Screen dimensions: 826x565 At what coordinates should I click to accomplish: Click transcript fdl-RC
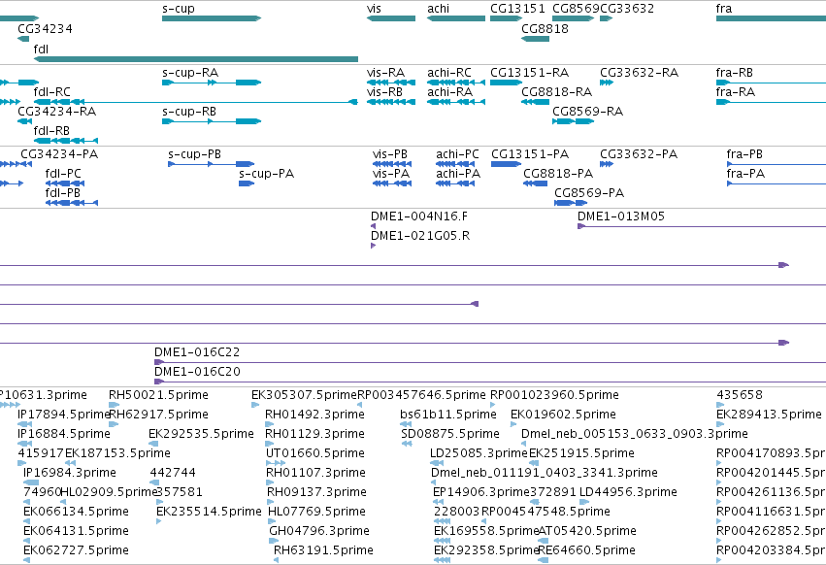pyautogui.click(x=196, y=102)
